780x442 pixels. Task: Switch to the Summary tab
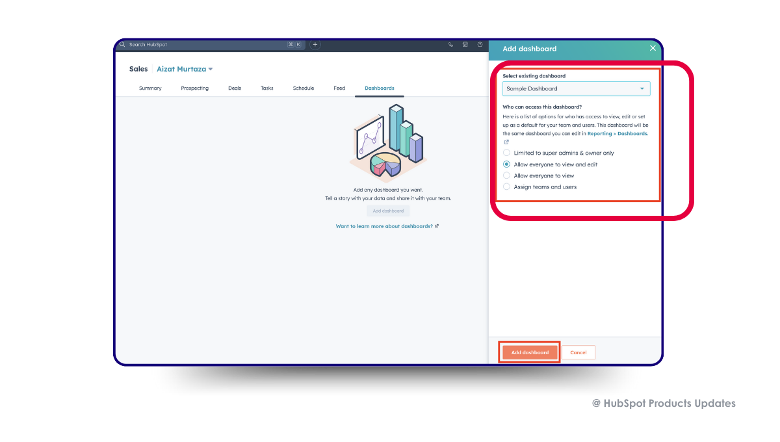click(150, 88)
